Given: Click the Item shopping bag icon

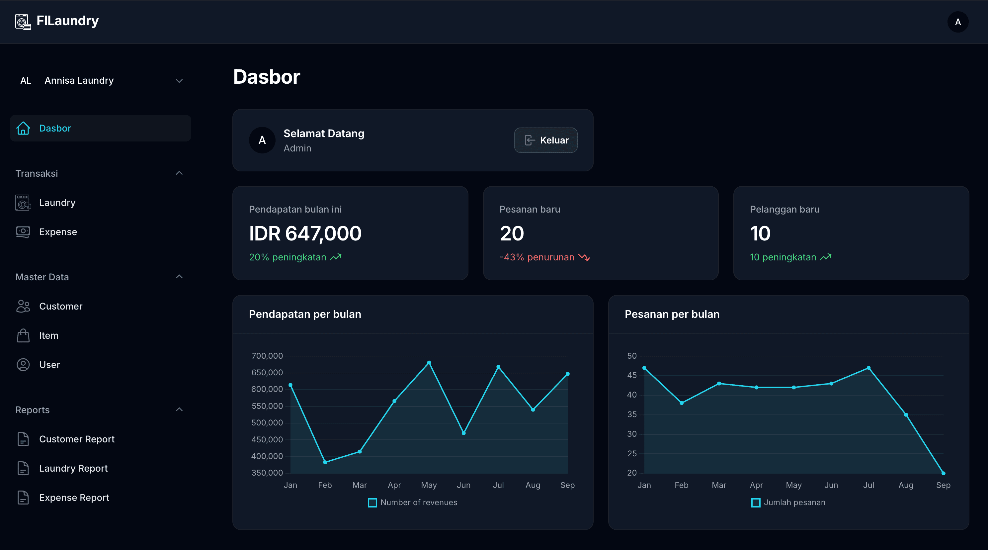Looking at the screenshot, I should coord(23,335).
